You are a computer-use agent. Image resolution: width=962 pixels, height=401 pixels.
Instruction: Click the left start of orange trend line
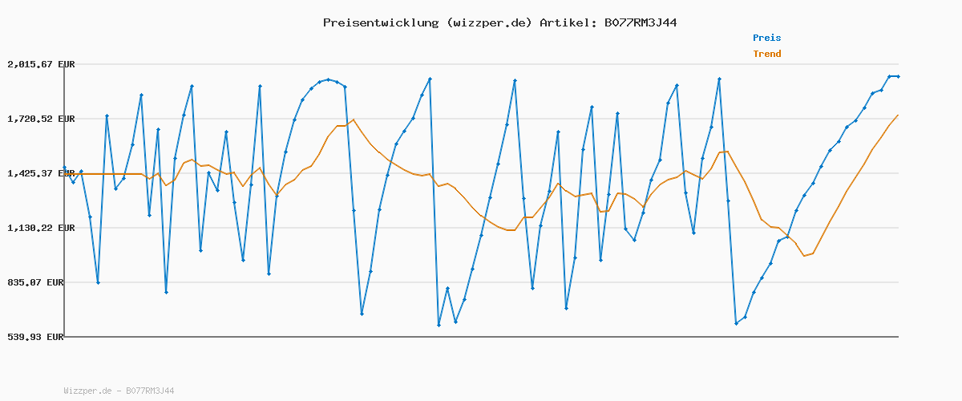click(x=65, y=174)
